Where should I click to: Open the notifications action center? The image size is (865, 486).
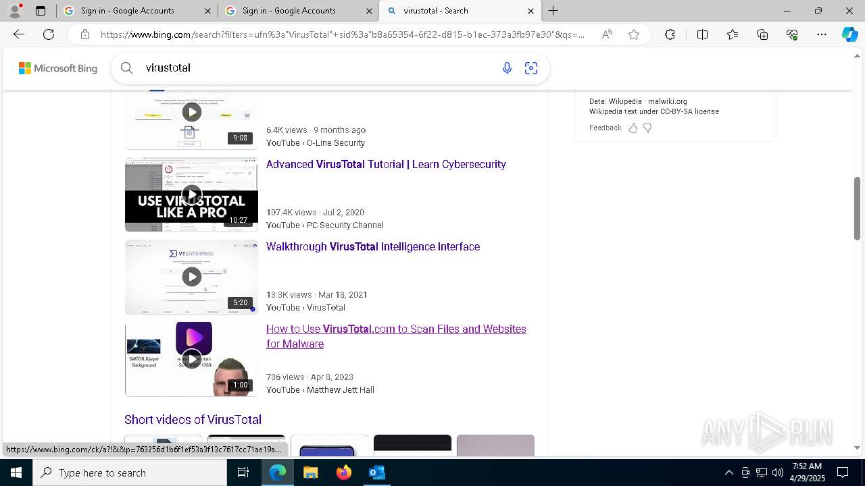[843, 473]
